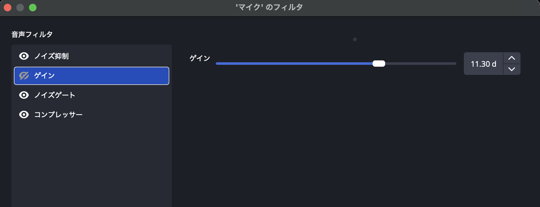540x207 pixels.
Task: Disable the コンプレッサー filter eye icon
Action: [x=24, y=115]
